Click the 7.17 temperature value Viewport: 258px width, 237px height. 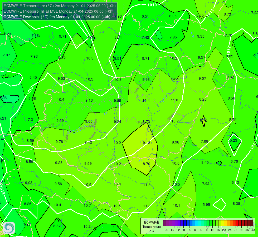[27, 225]
